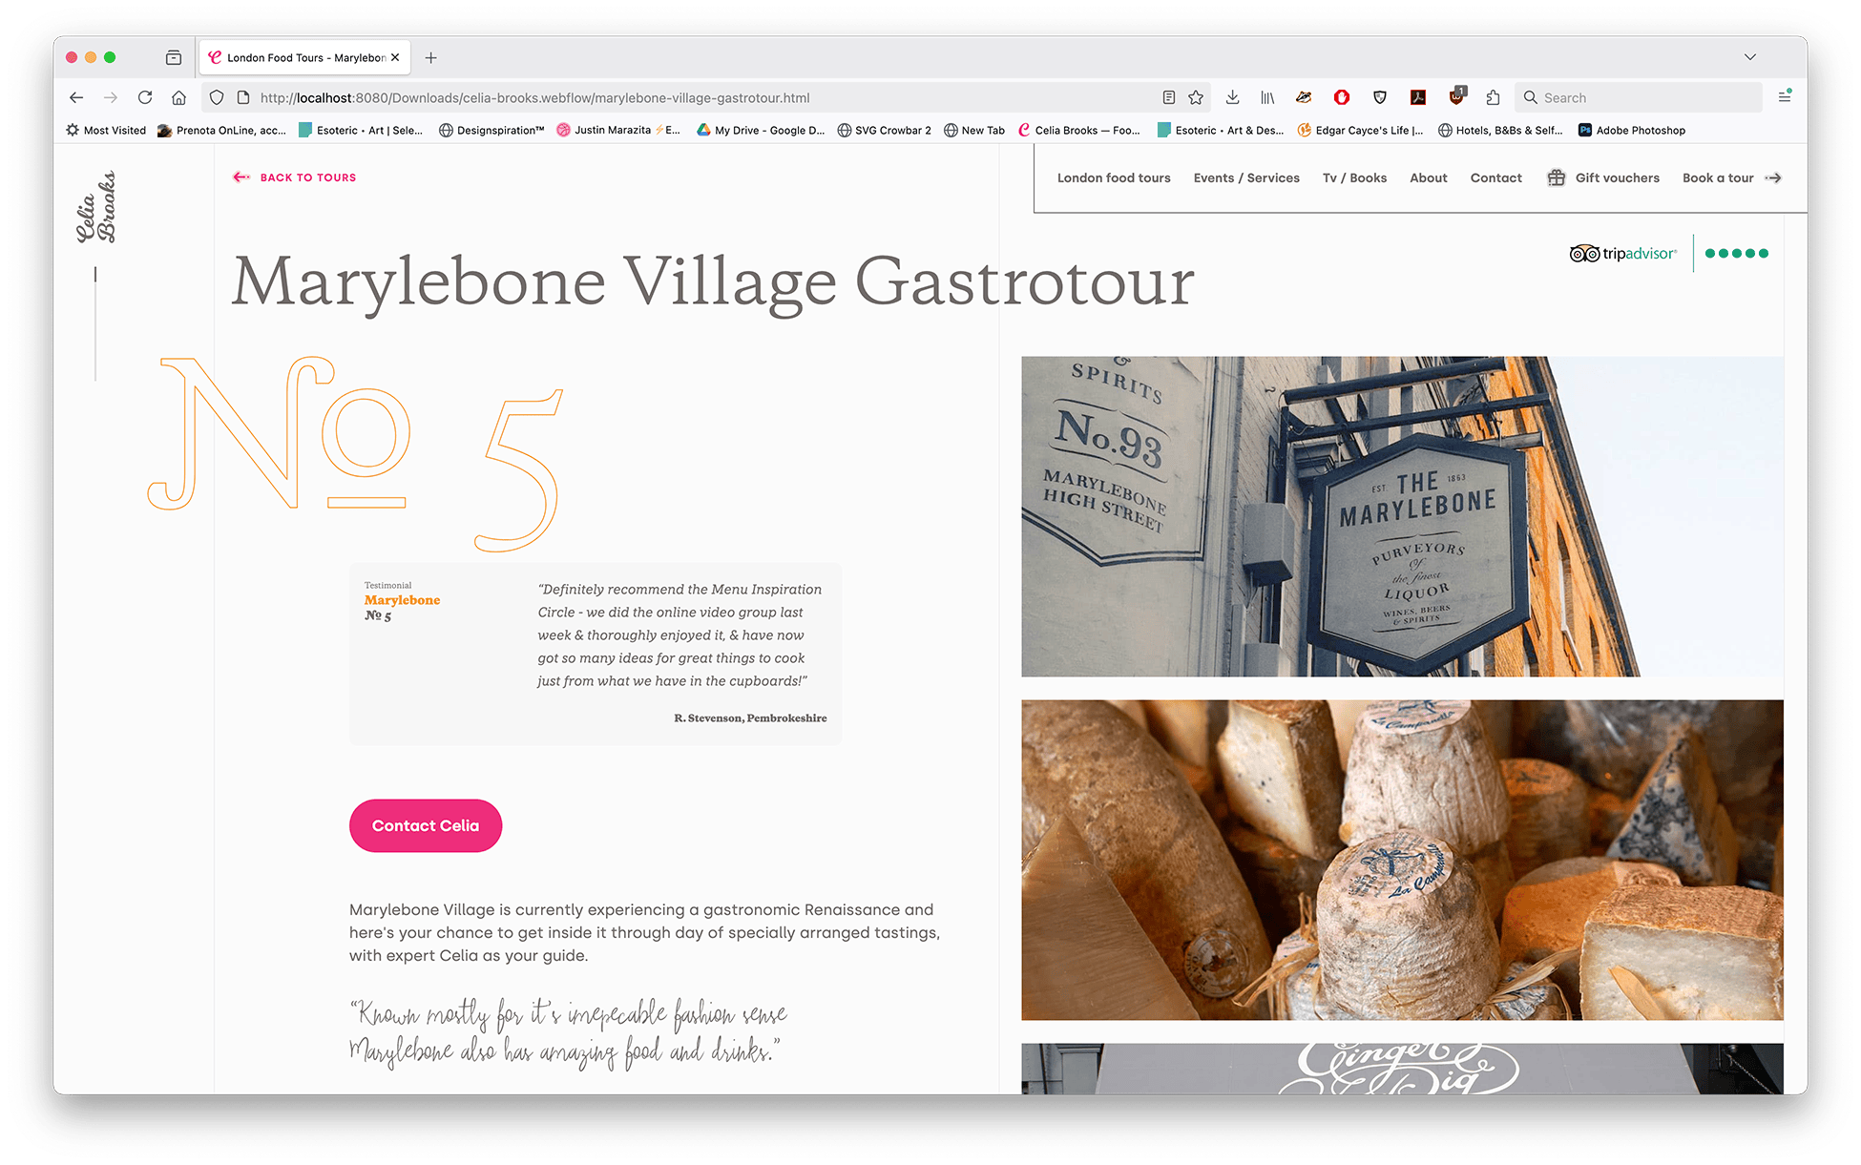This screenshot has width=1861, height=1165.
Task: Click the Adobe Acrobat extension icon
Action: pos(1418,97)
